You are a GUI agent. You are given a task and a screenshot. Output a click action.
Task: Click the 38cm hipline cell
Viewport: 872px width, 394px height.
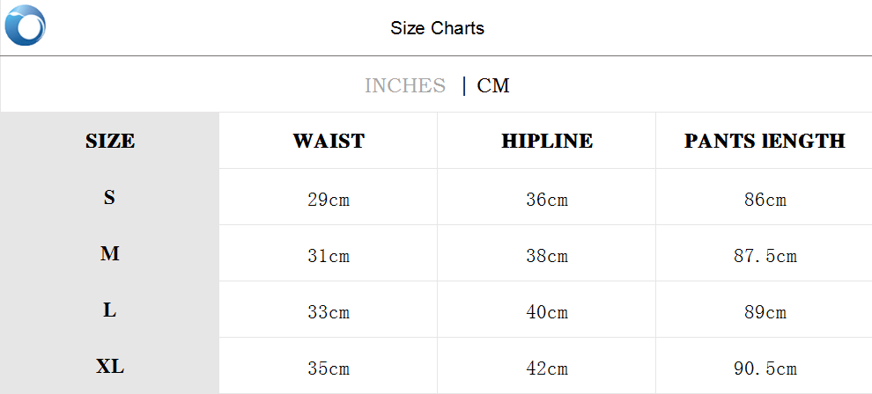547,256
